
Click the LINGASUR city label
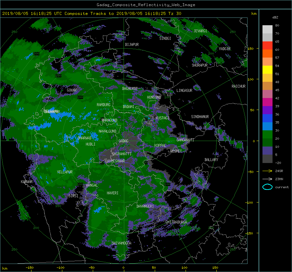coord(184,91)
